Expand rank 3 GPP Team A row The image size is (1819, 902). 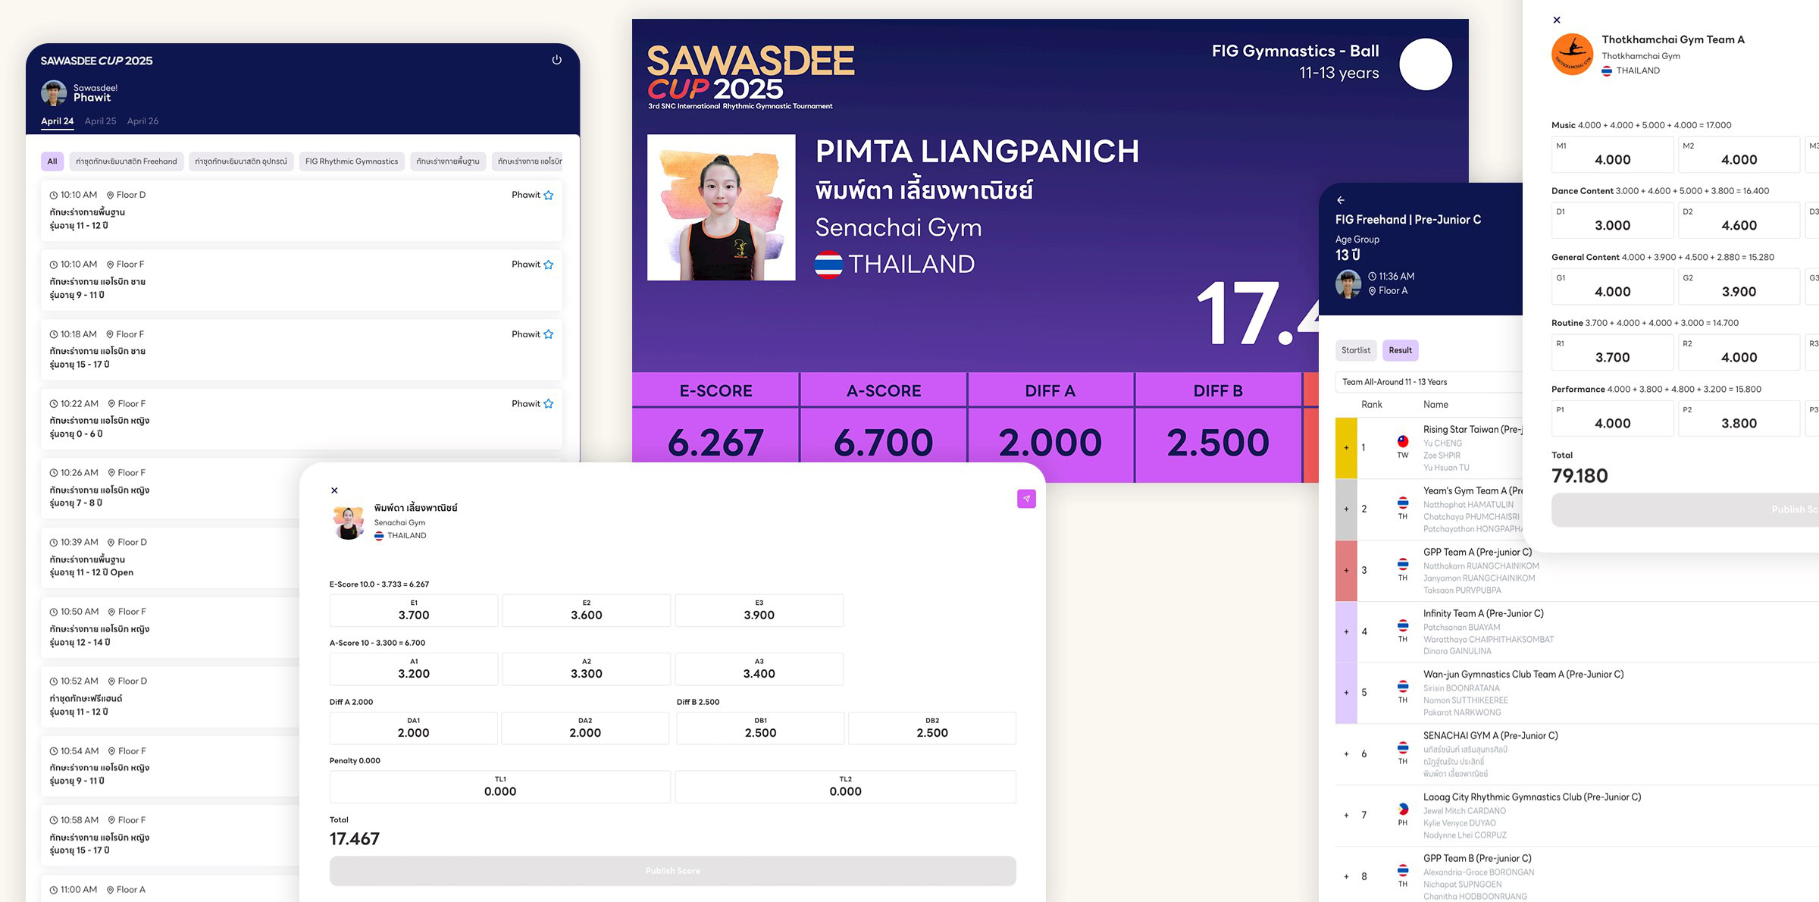1347,571
